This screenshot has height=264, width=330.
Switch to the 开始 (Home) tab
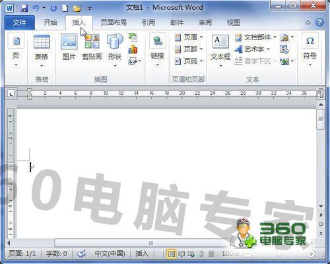pyautogui.click(x=50, y=22)
